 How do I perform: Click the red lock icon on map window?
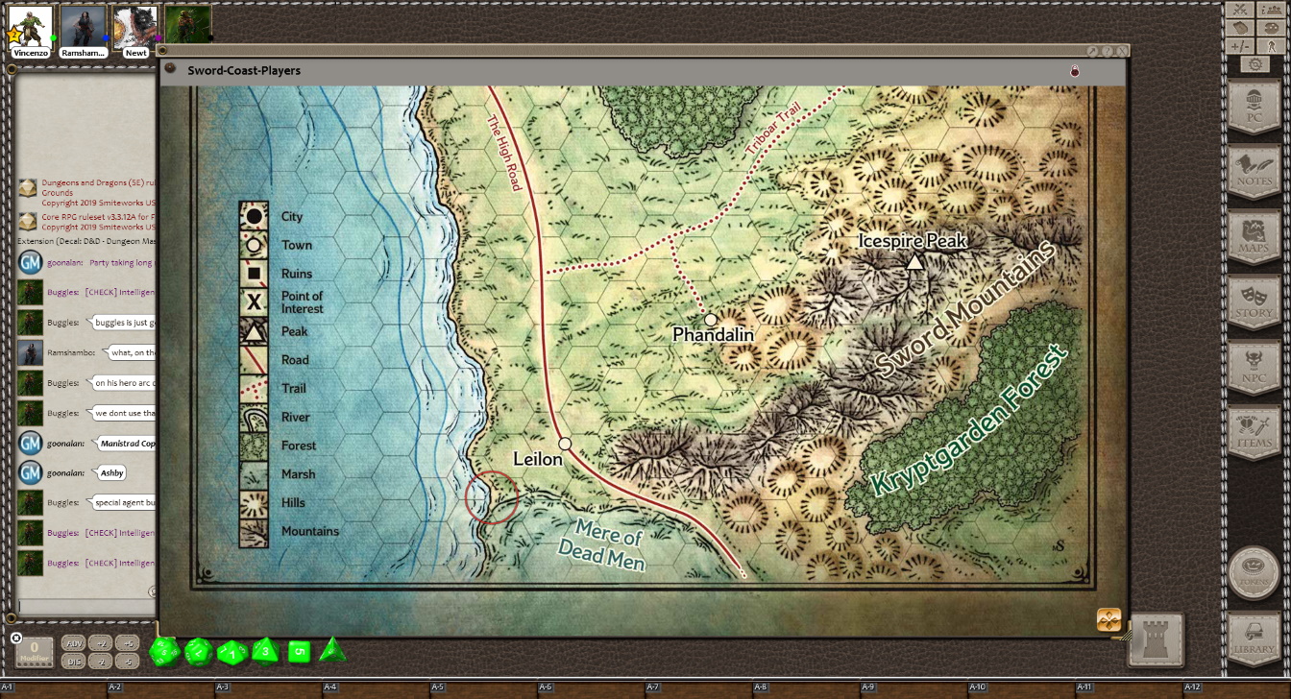(x=1075, y=70)
